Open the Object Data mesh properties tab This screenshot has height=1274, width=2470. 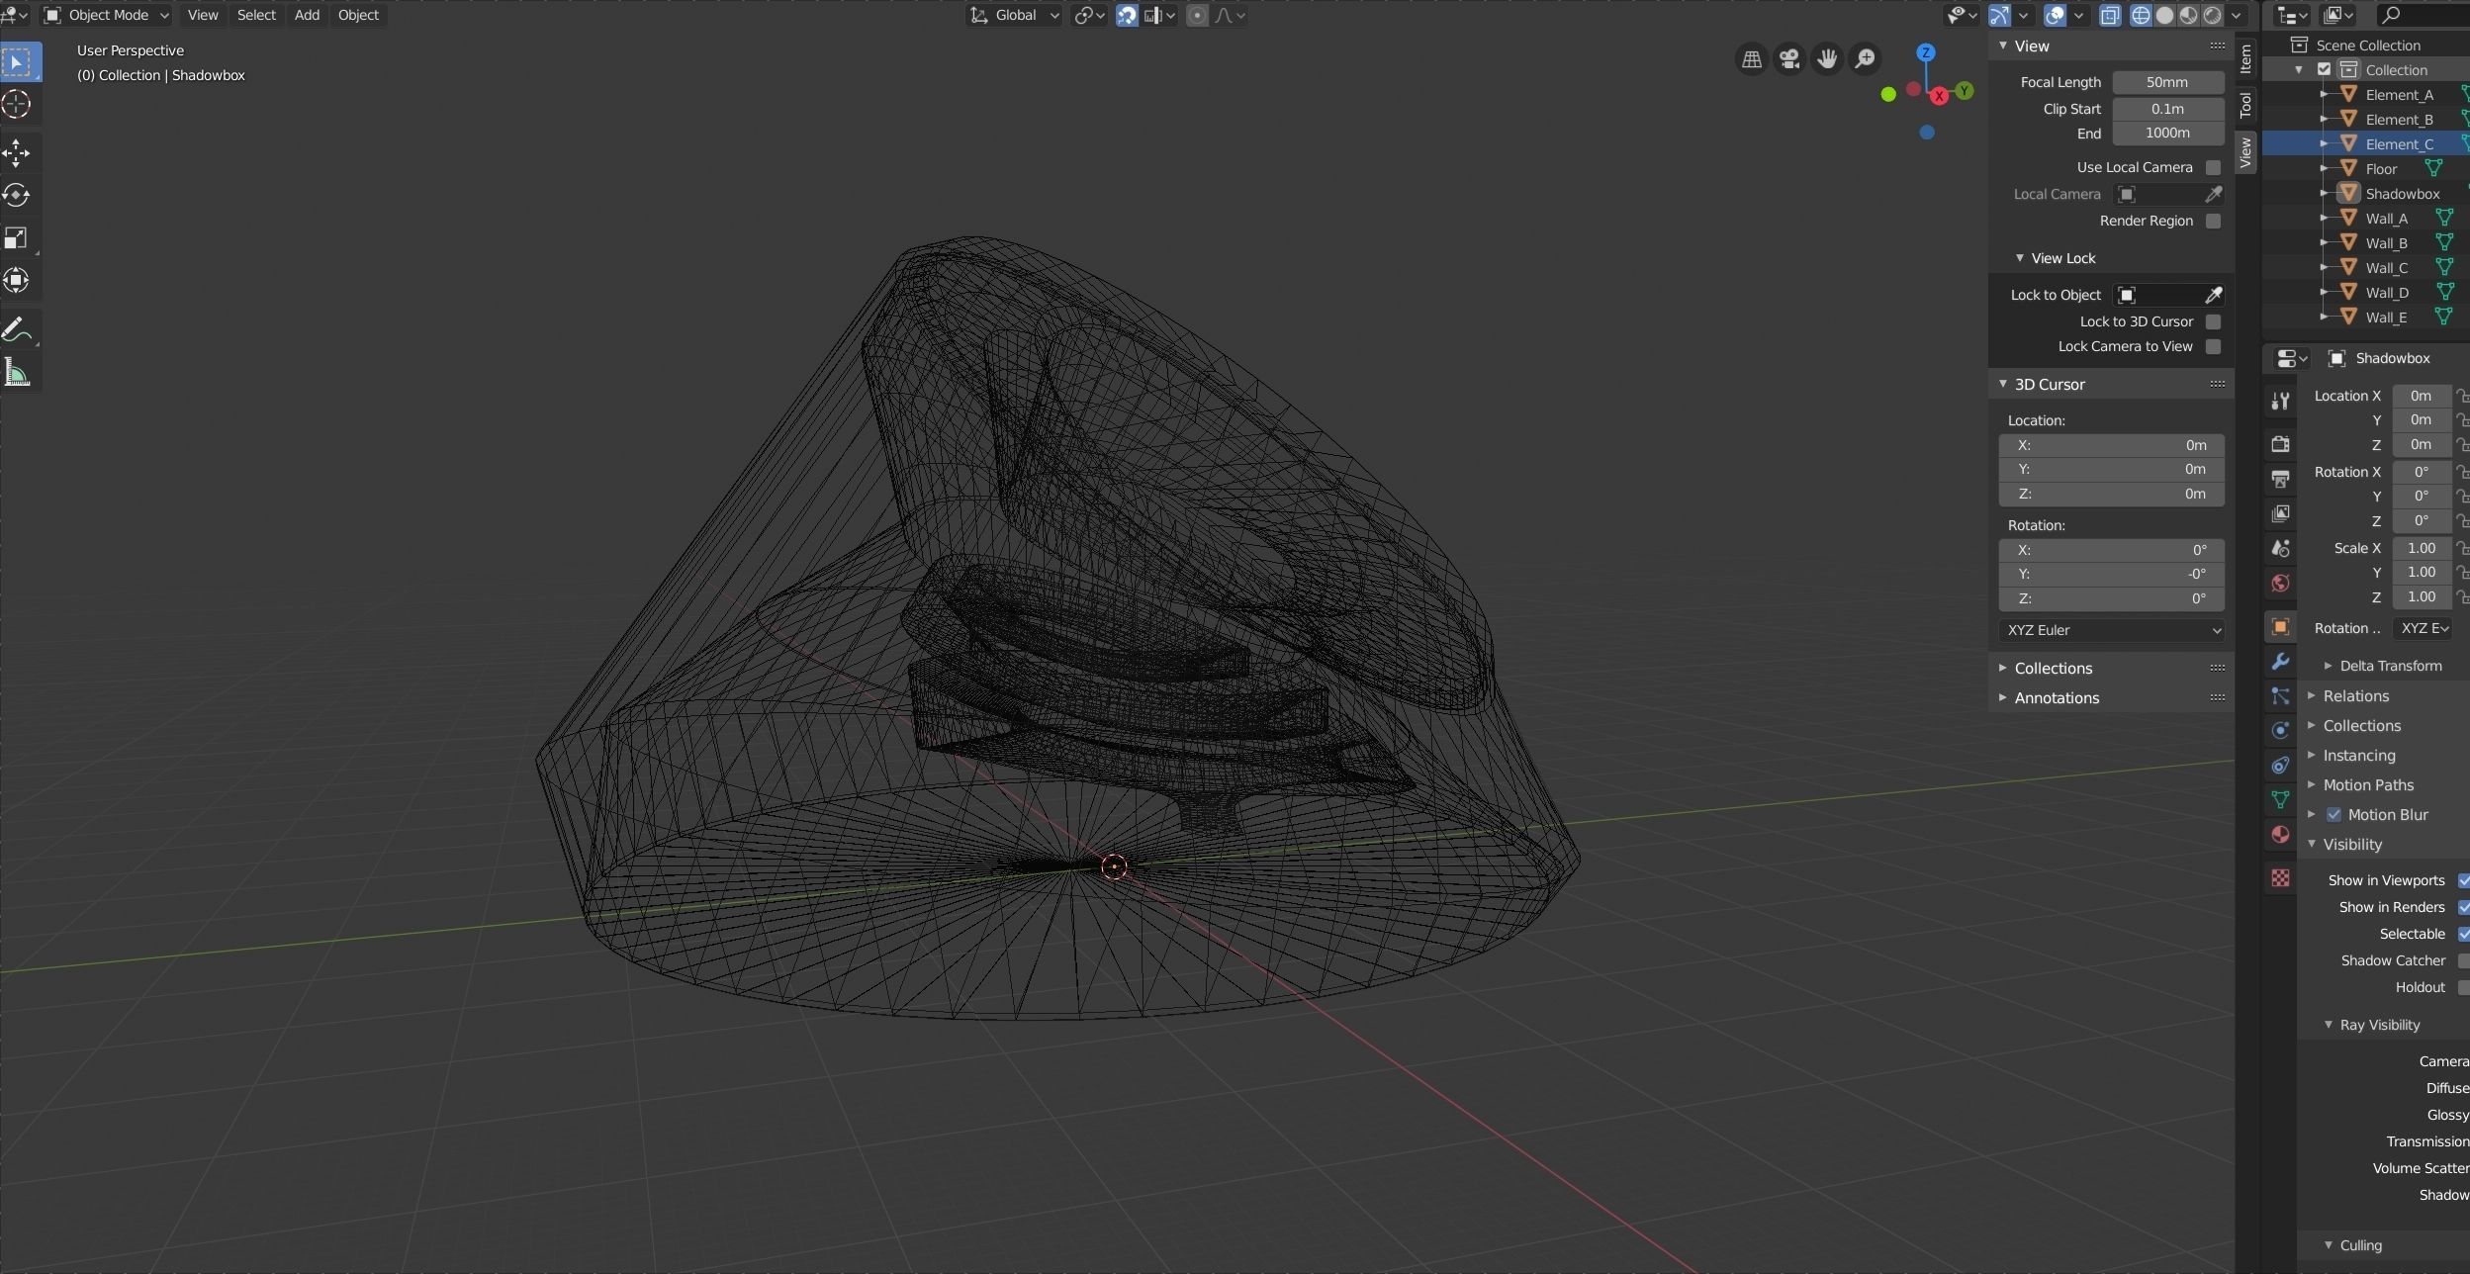pyautogui.click(x=2280, y=799)
